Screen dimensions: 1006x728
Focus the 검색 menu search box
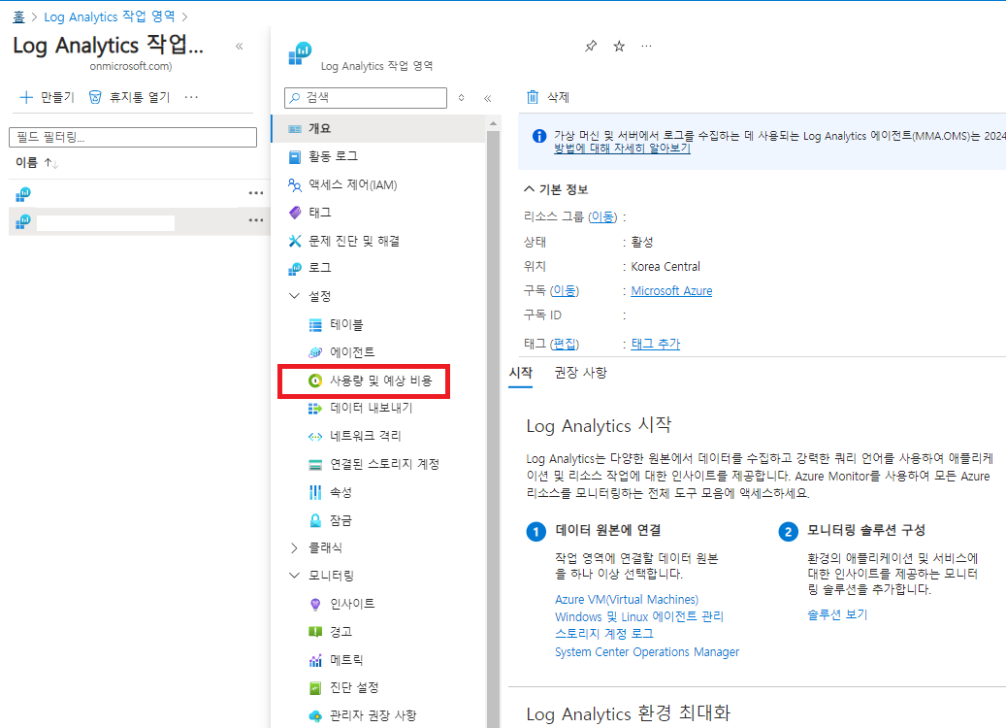[x=365, y=98]
